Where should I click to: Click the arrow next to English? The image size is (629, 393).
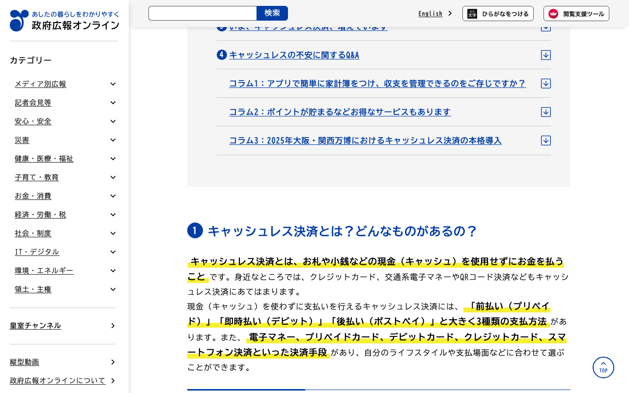[450, 14]
